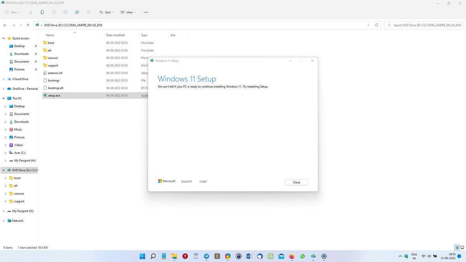Go up one folder level arrow
This screenshot has width=466, height=262.
28,25
